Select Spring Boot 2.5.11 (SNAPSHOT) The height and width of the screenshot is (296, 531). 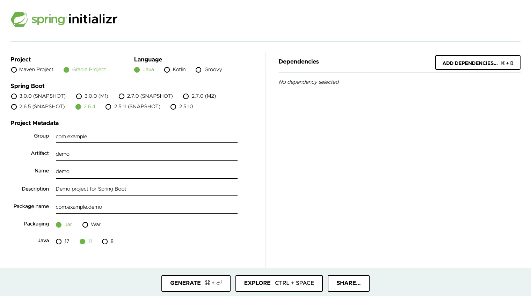tap(133, 106)
